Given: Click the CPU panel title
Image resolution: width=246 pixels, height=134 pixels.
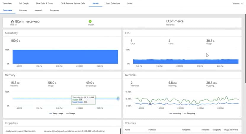Looking at the screenshot, I should pos(128,33).
